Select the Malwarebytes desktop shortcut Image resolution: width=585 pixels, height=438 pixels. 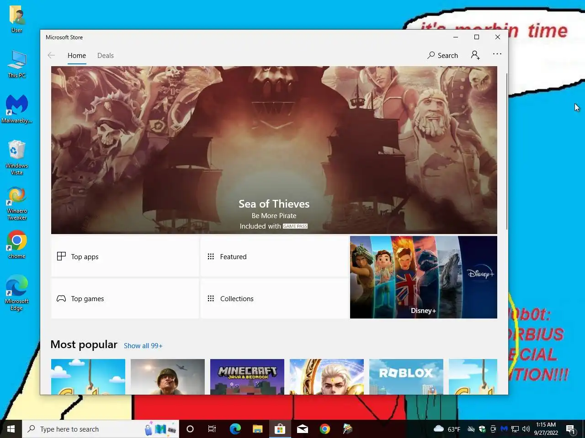[x=17, y=109]
